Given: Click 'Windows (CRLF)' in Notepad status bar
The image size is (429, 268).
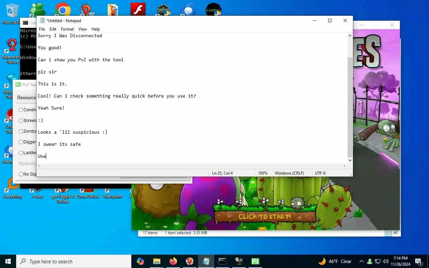Looking at the screenshot, I should (289, 173).
